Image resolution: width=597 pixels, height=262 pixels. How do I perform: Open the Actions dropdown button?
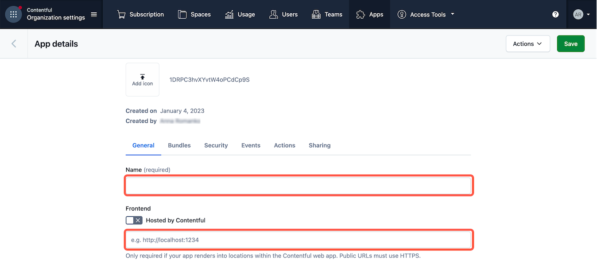pyautogui.click(x=527, y=44)
